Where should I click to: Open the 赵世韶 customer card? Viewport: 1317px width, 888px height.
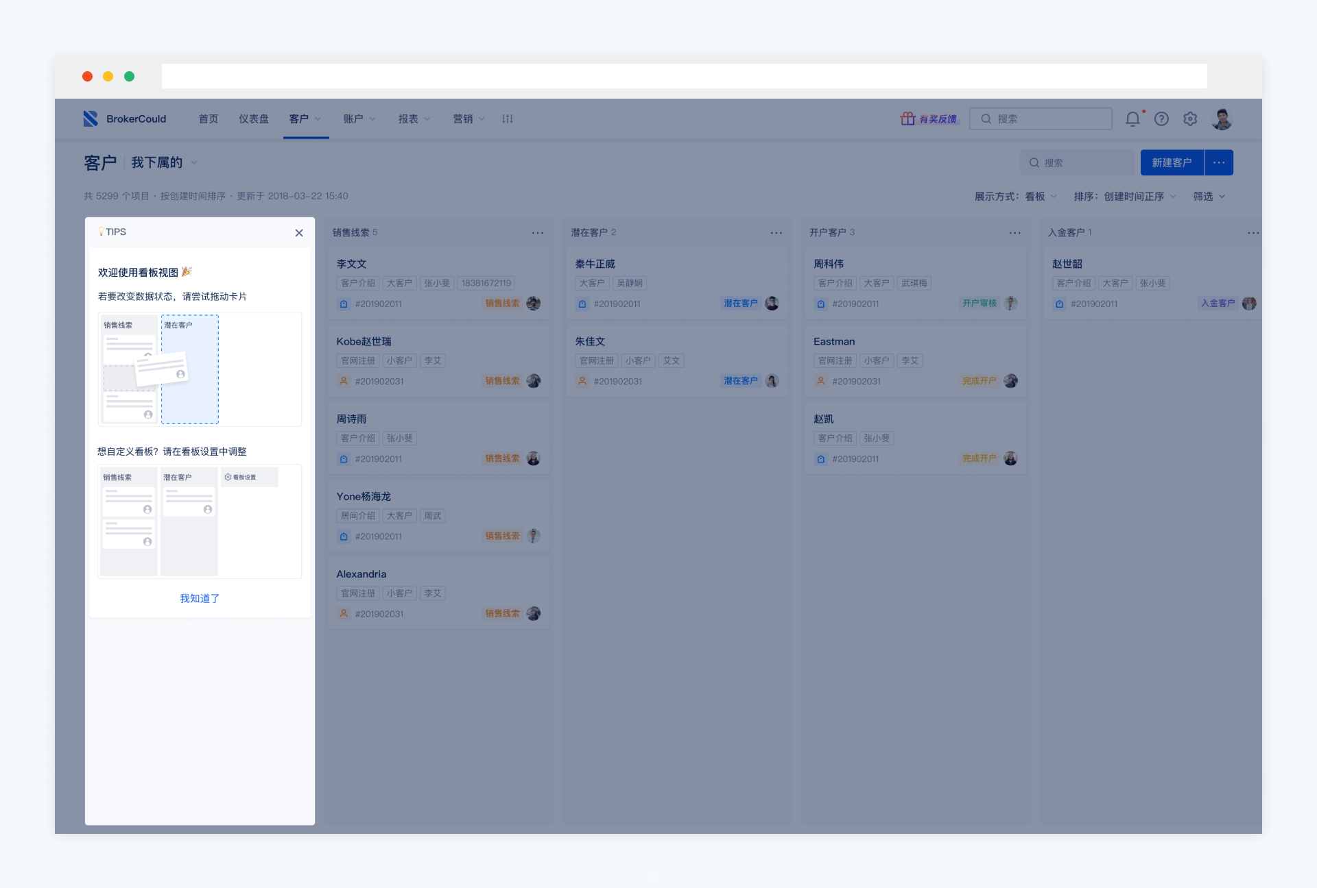1154,284
